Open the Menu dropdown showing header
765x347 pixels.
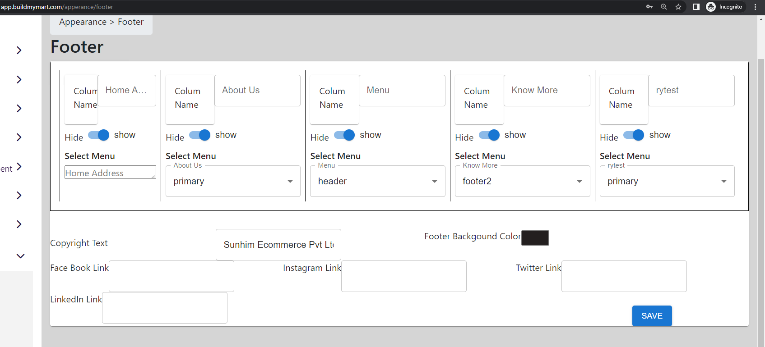coord(378,181)
